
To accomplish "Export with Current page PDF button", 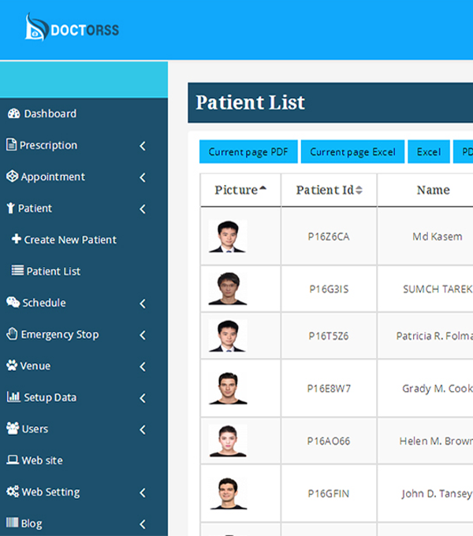I will point(248,151).
